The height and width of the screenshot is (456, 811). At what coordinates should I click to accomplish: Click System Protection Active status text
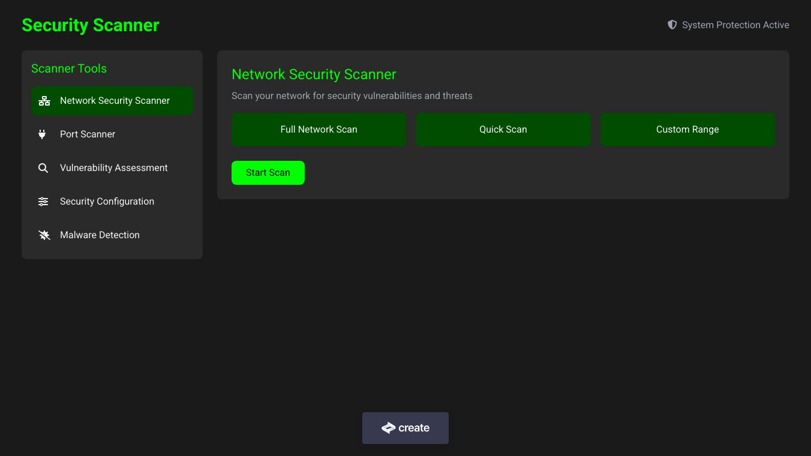tap(735, 25)
